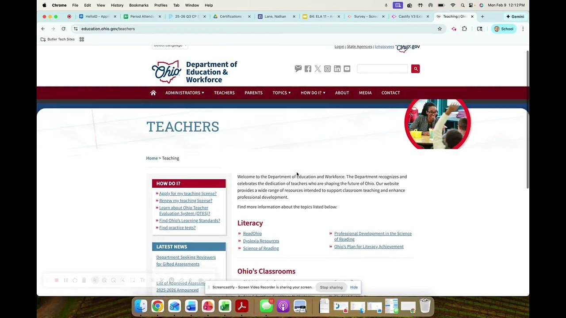Open the School profile dropdown in Chrome
The width and height of the screenshot is (566, 318).
click(504, 29)
